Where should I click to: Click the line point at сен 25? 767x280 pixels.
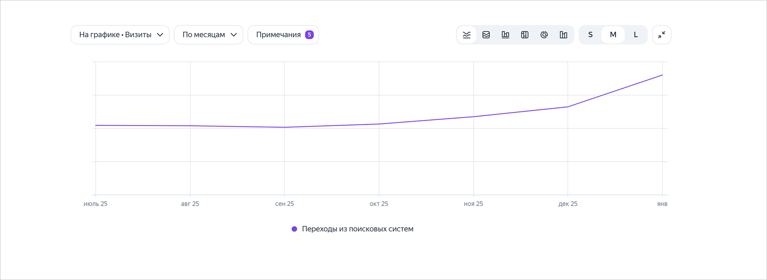(284, 127)
